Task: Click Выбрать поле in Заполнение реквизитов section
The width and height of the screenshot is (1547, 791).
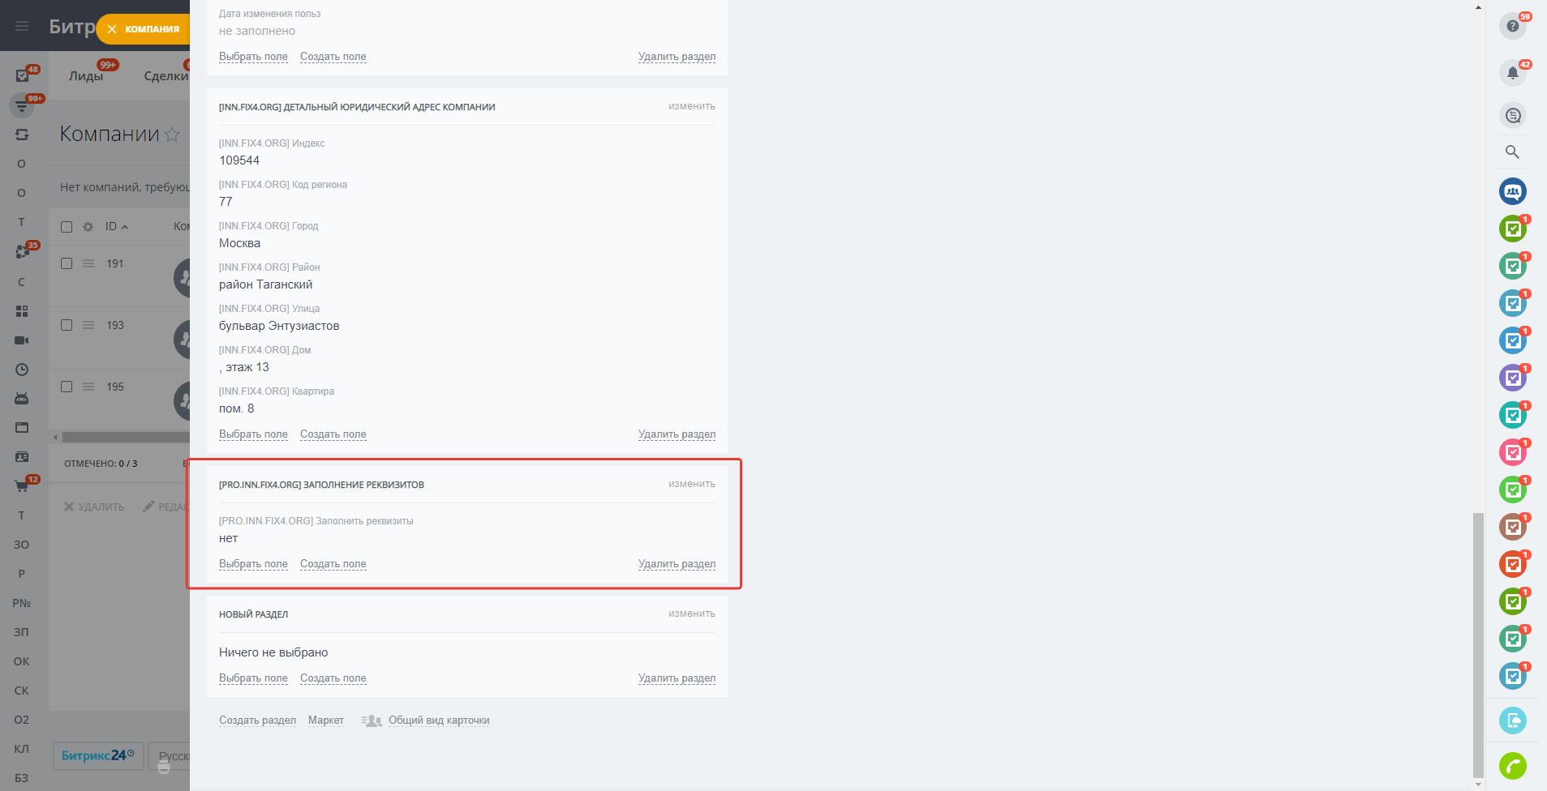Action: click(x=253, y=564)
